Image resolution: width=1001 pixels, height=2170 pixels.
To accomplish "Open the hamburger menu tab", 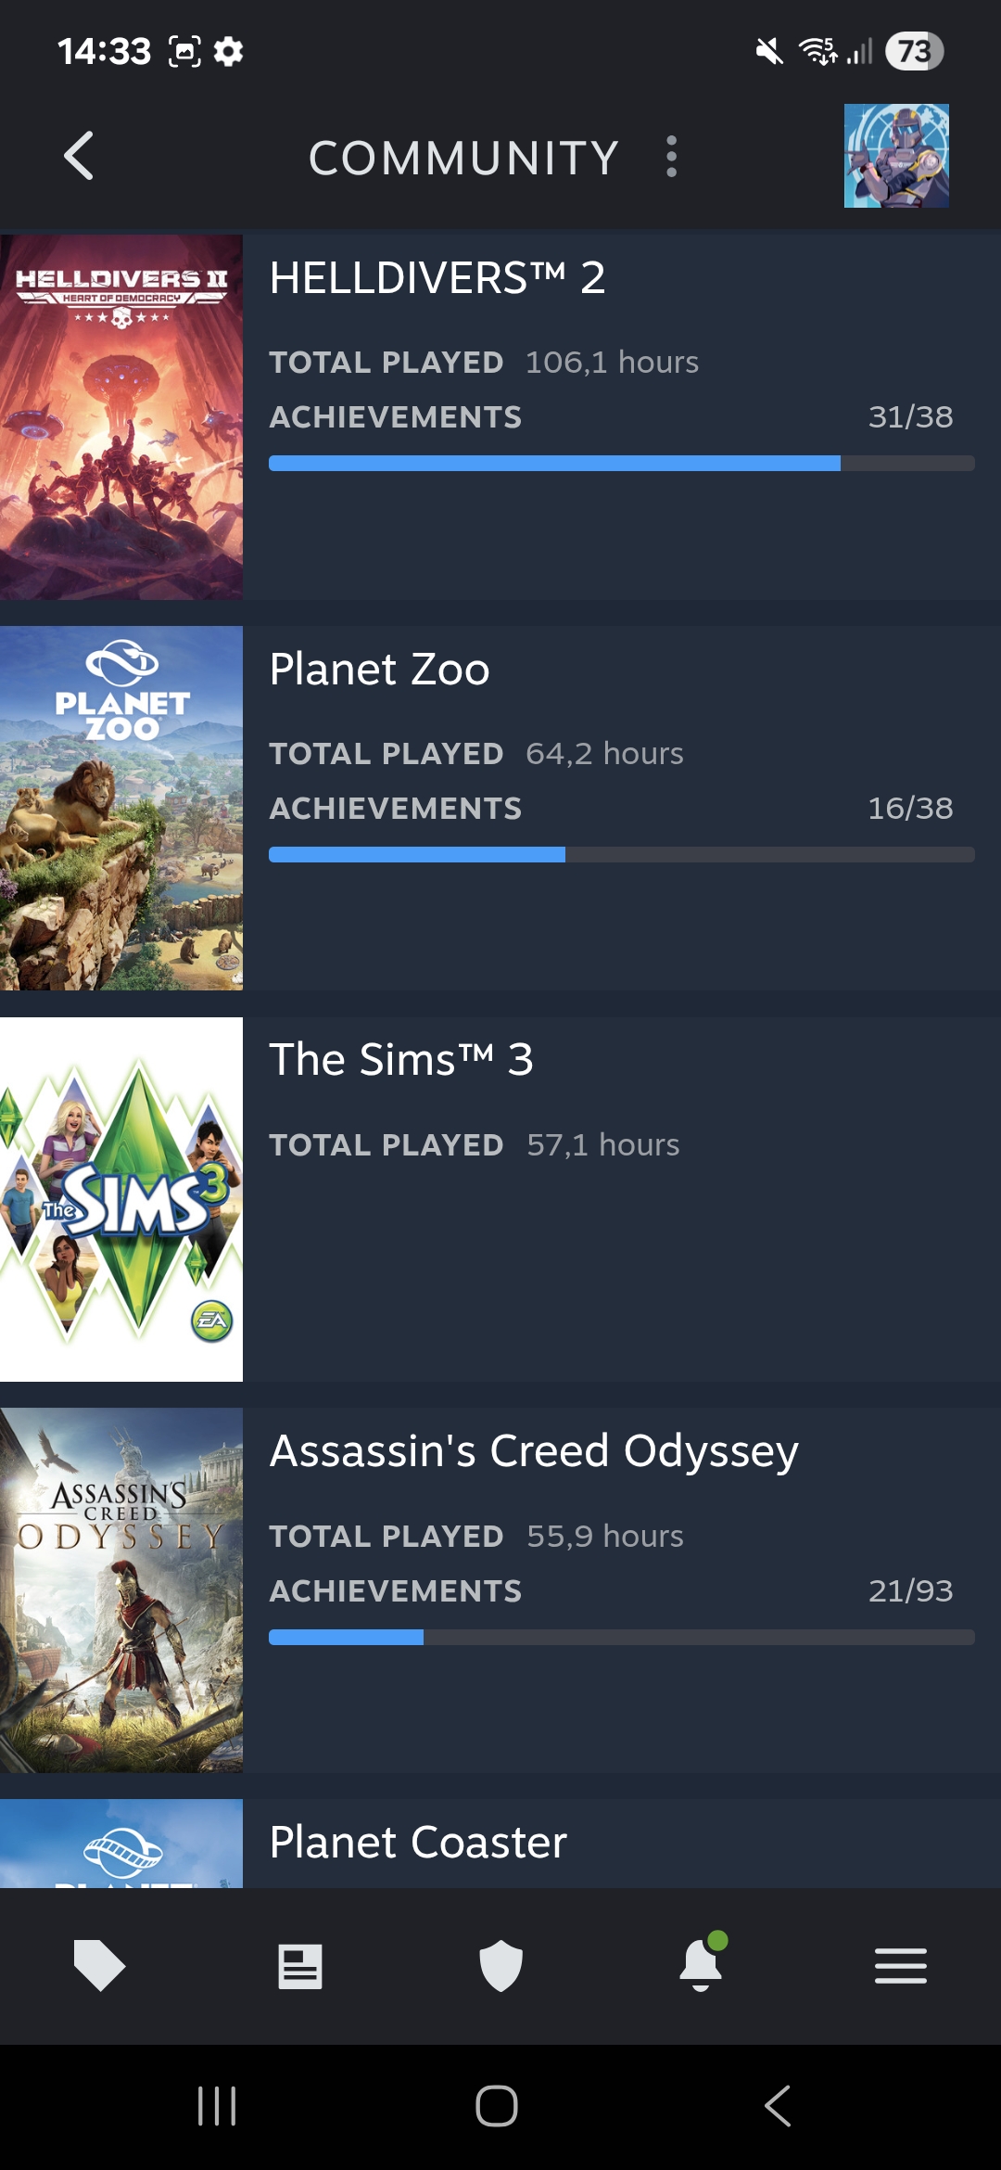I will pos(901,1966).
